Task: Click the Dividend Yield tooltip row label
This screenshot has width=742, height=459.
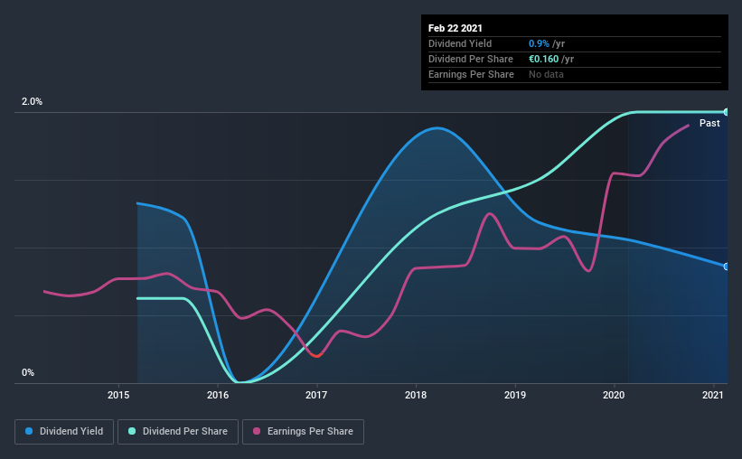Action: click(460, 43)
